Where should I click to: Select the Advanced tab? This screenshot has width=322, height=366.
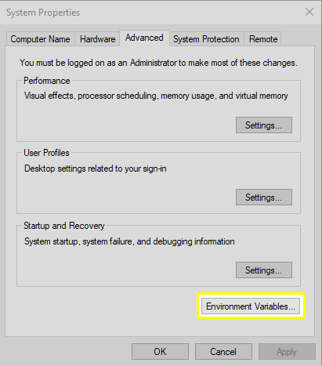pyautogui.click(x=144, y=38)
